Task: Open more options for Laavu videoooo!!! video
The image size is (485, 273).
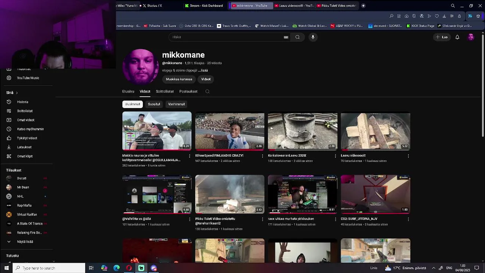Action: tap(408, 156)
